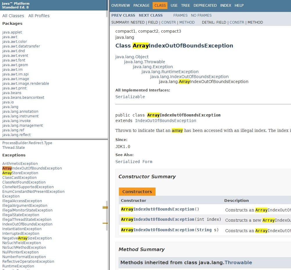
Task: Select the highlighted CLASS tab
Action: [x=160, y=6]
